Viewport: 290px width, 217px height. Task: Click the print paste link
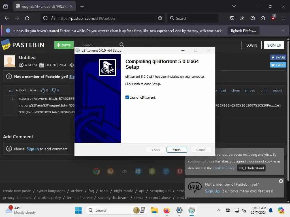point(264,90)
